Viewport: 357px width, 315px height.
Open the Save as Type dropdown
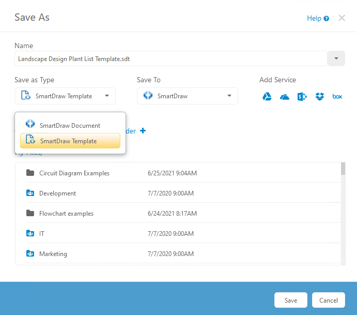tap(65, 96)
